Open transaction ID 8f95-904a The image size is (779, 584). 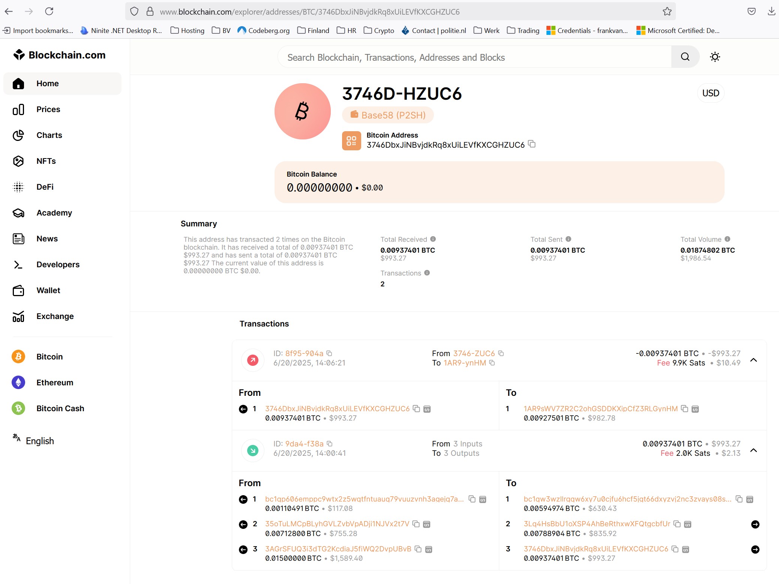[x=304, y=353]
